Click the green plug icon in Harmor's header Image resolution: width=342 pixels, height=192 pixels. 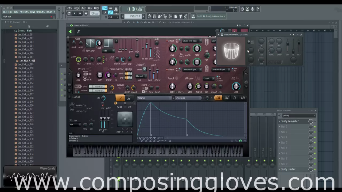coord(70,32)
